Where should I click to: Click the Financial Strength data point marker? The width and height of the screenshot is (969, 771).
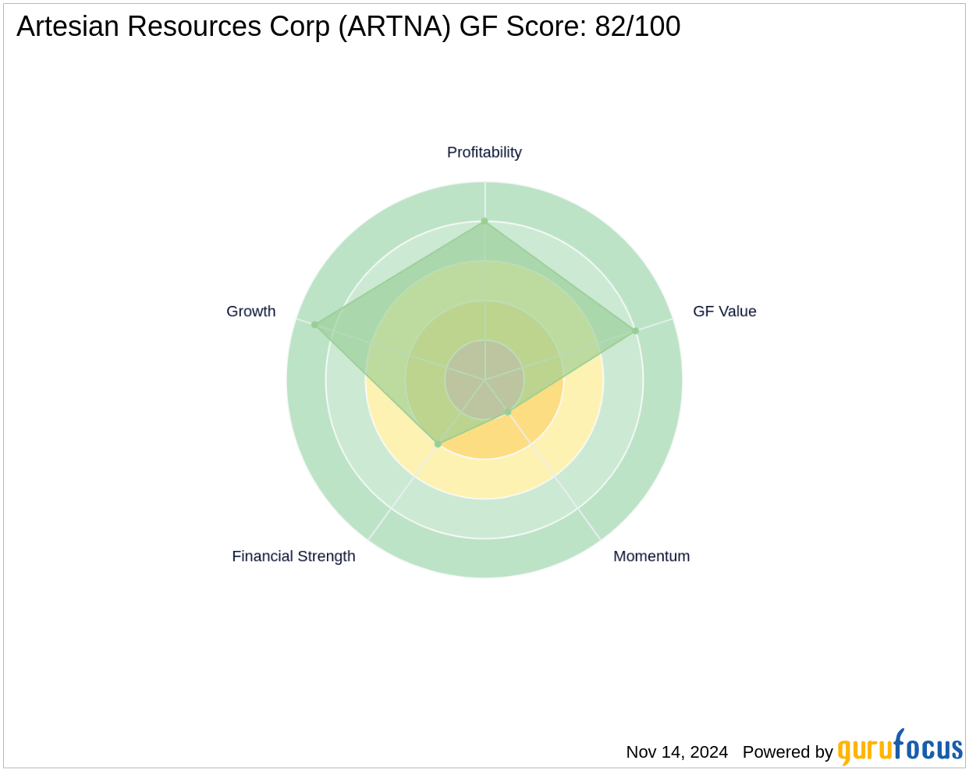click(438, 444)
